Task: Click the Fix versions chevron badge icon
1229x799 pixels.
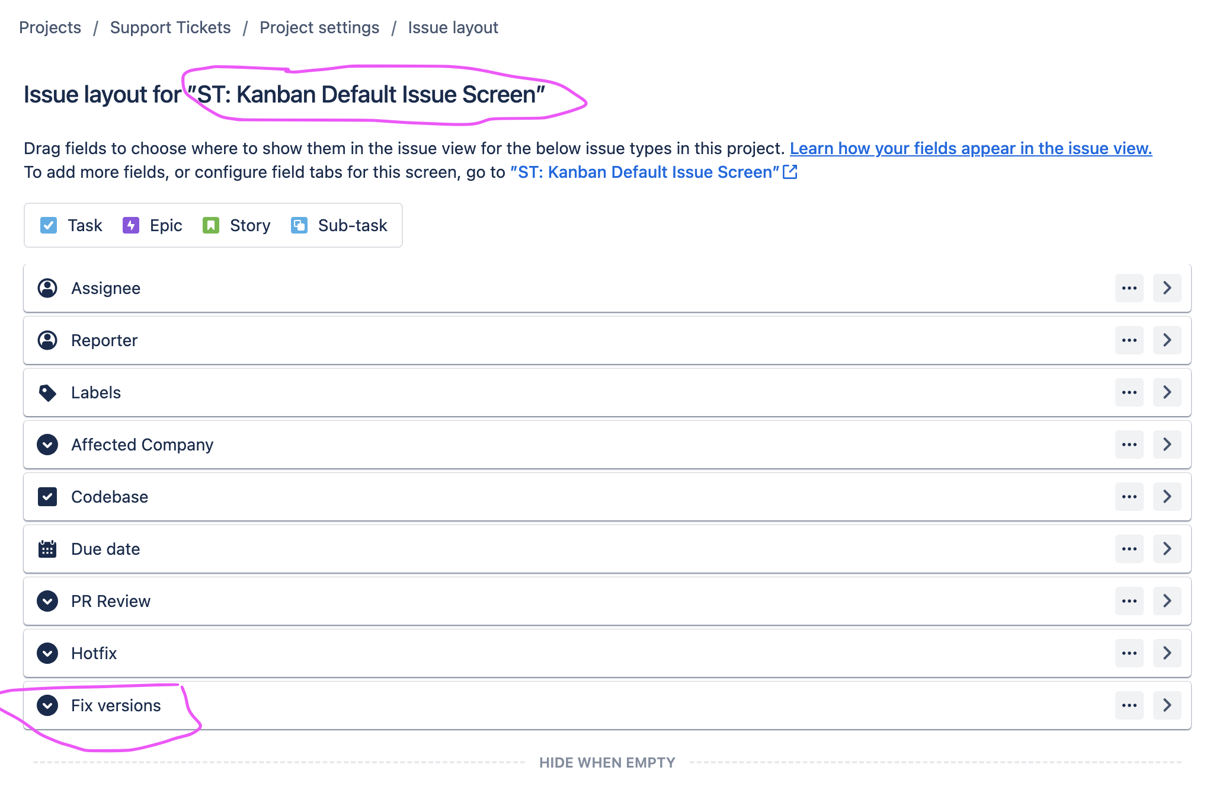Action: [x=47, y=705]
